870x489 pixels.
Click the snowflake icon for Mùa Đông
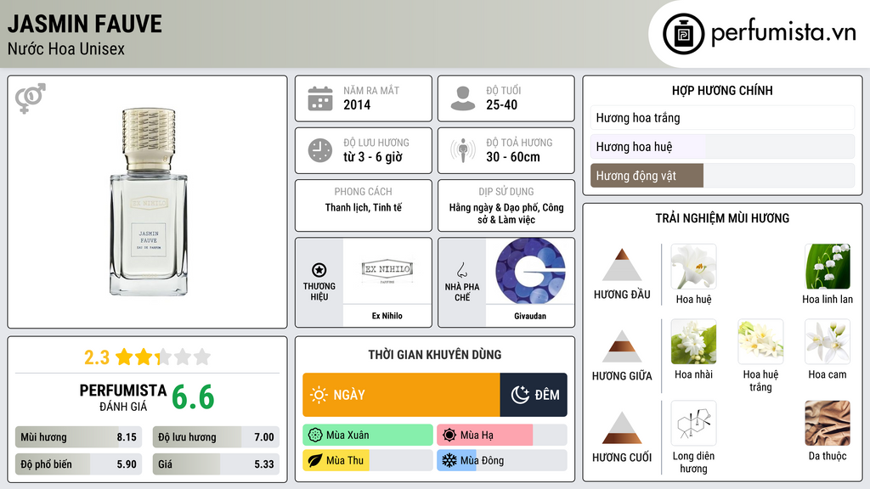[449, 460]
